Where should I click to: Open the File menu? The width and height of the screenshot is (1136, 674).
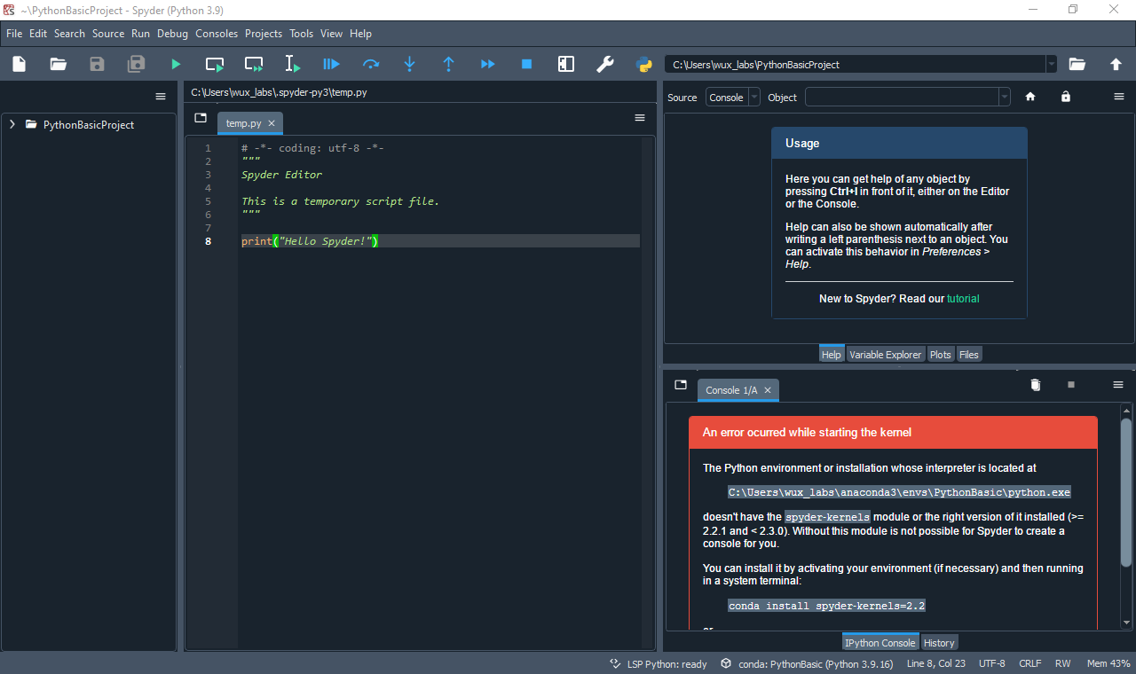(x=14, y=34)
